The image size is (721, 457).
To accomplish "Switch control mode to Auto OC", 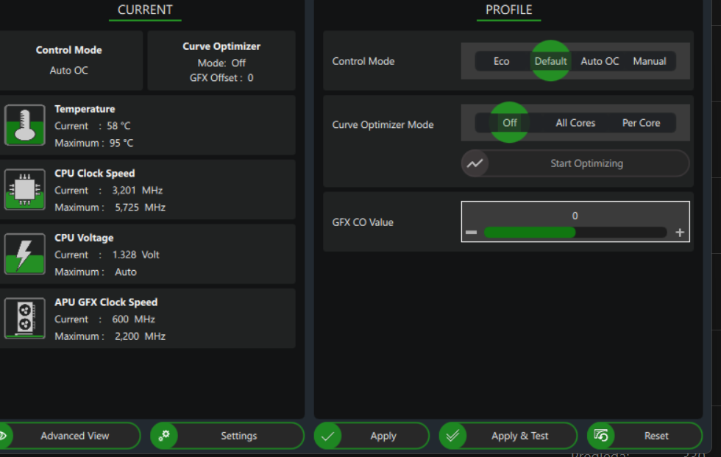I will 600,61.
